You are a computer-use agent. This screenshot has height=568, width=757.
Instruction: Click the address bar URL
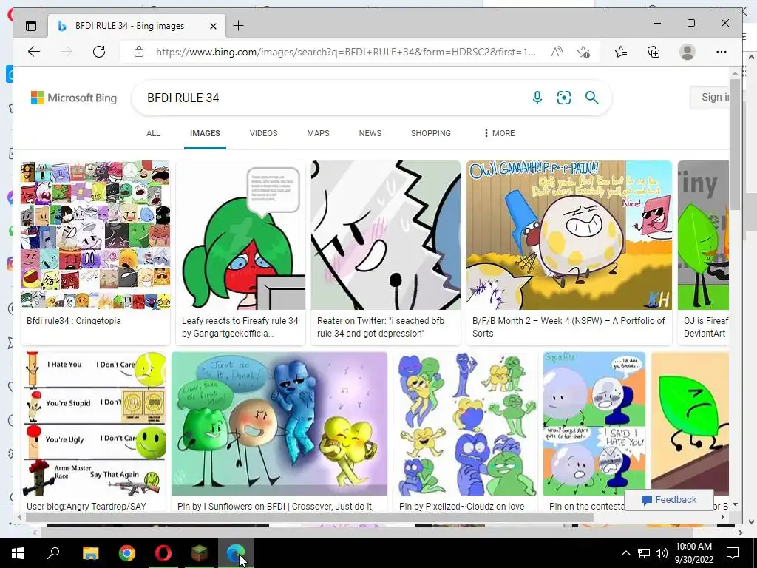(x=345, y=52)
